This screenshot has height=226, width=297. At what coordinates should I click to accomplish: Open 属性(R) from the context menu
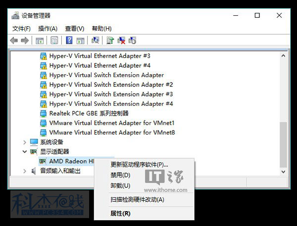pos(120,214)
